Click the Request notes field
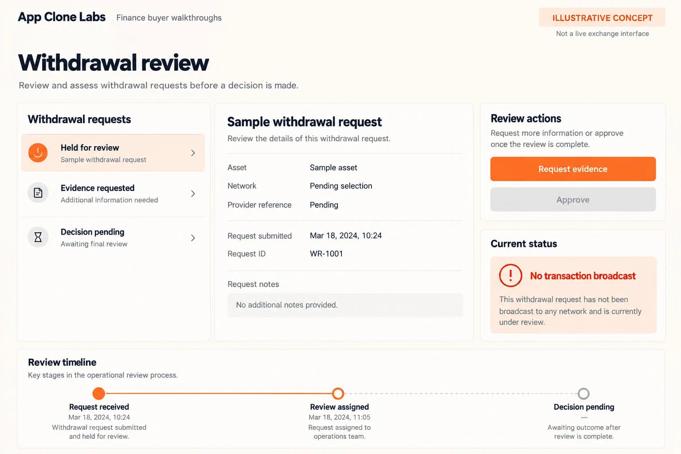Viewport: 681px width, 454px height. (345, 305)
